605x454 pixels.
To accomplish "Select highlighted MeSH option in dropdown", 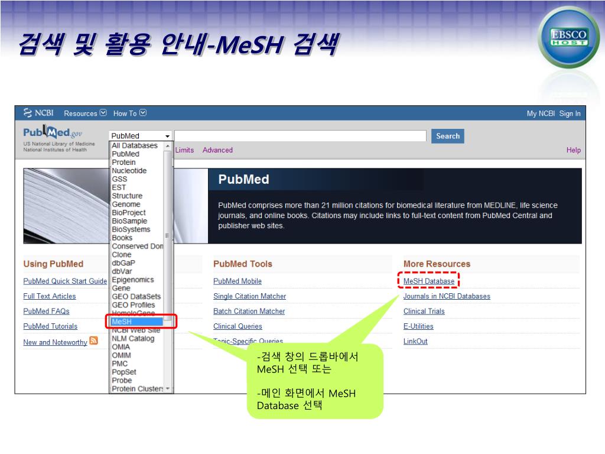I will (136, 322).
